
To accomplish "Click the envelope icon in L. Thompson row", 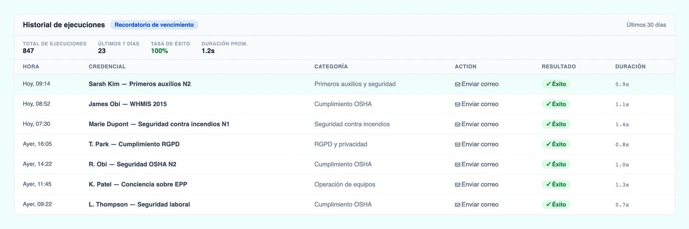I will (x=457, y=205).
